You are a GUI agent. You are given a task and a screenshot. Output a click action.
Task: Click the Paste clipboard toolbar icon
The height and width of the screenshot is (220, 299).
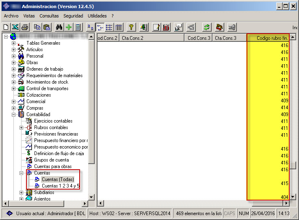pyautogui.click(x=47, y=27)
